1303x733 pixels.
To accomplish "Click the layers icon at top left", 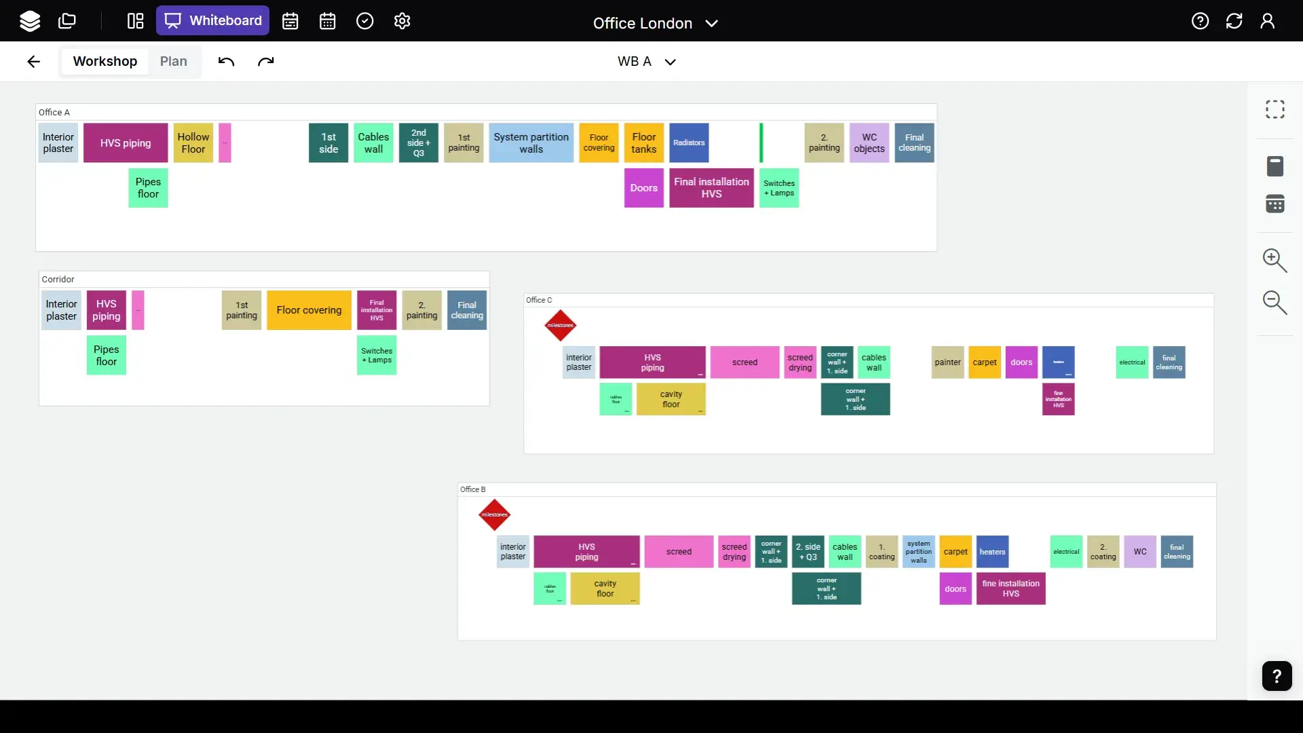I will pyautogui.click(x=30, y=21).
